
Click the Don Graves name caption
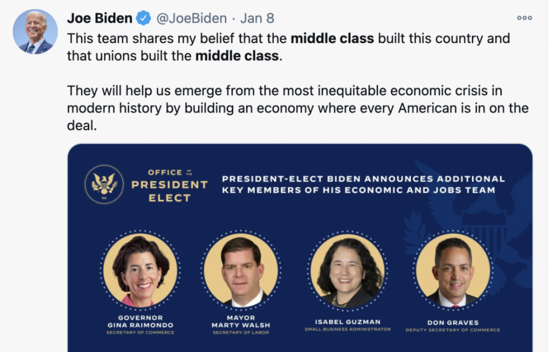[453, 322]
